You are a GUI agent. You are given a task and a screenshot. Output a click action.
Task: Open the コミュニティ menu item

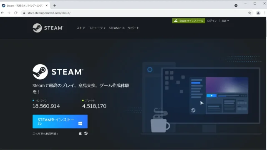click(97, 28)
